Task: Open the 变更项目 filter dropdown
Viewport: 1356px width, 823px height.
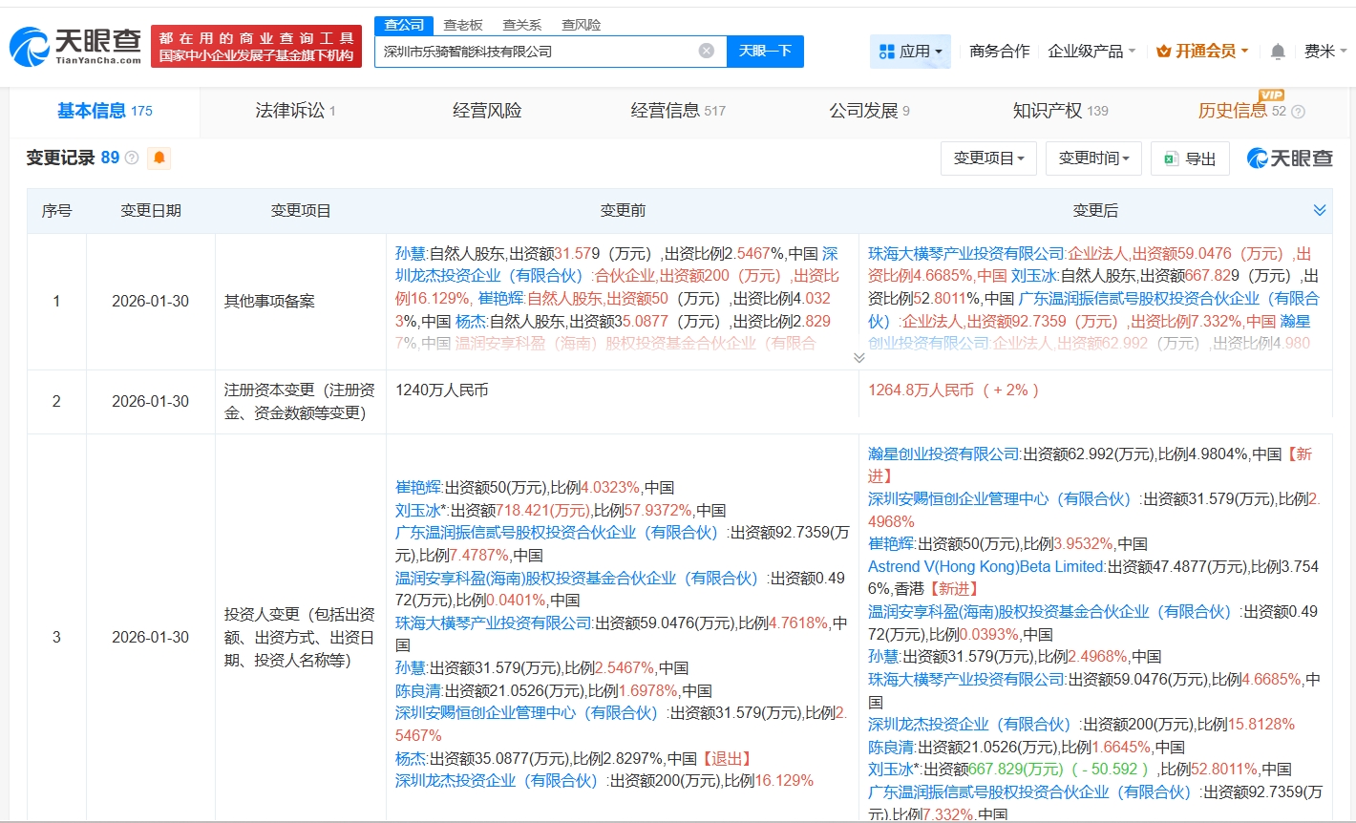Action: pyautogui.click(x=988, y=158)
